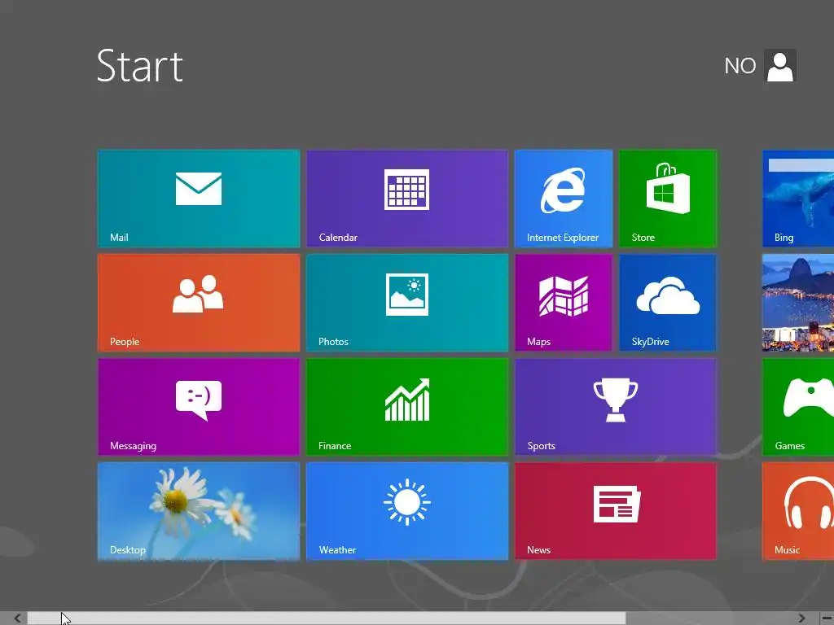
Task: Open the Store tile
Action: coord(668,199)
